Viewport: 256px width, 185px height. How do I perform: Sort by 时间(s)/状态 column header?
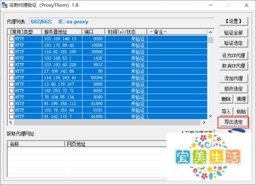(126, 32)
